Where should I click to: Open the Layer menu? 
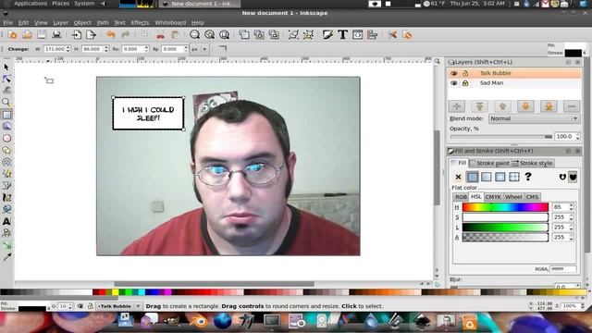point(60,22)
